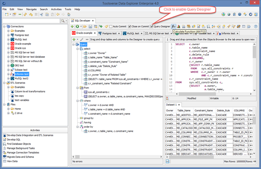Click the save floppy disk icon in SQL toolbar
The height and width of the screenshot is (169, 261).
(90, 26)
